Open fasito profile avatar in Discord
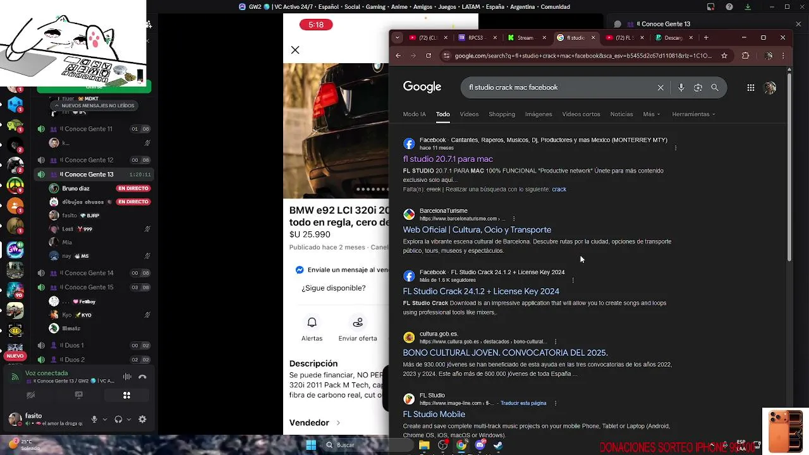This screenshot has width=809, height=455. [15, 419]
